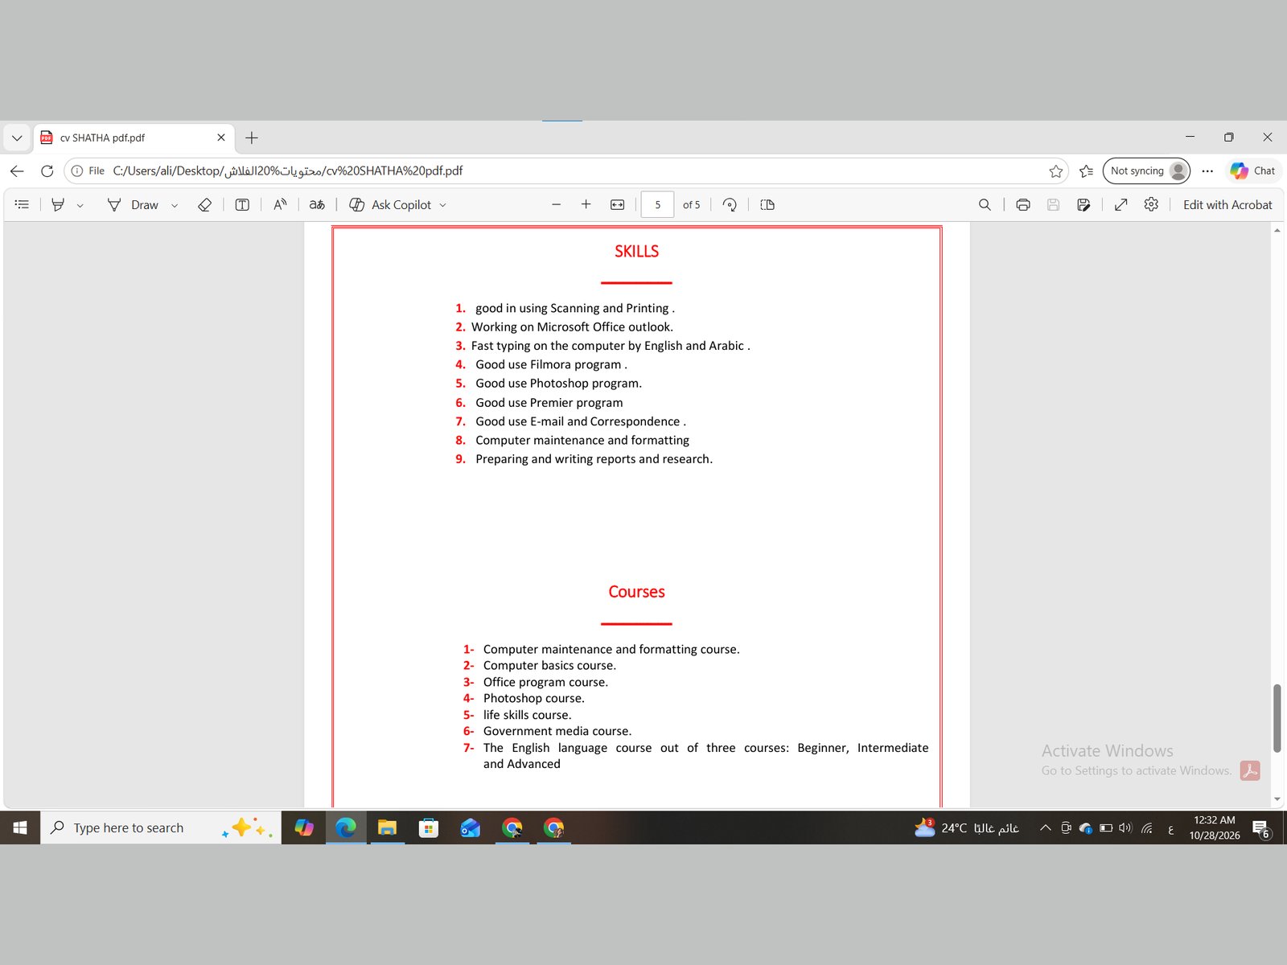Open PDF settings gear
The image size is (1287, 965).
point(1151,205)
